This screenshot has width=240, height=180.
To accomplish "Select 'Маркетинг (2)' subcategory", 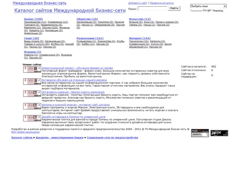I will tap(32, 28).
